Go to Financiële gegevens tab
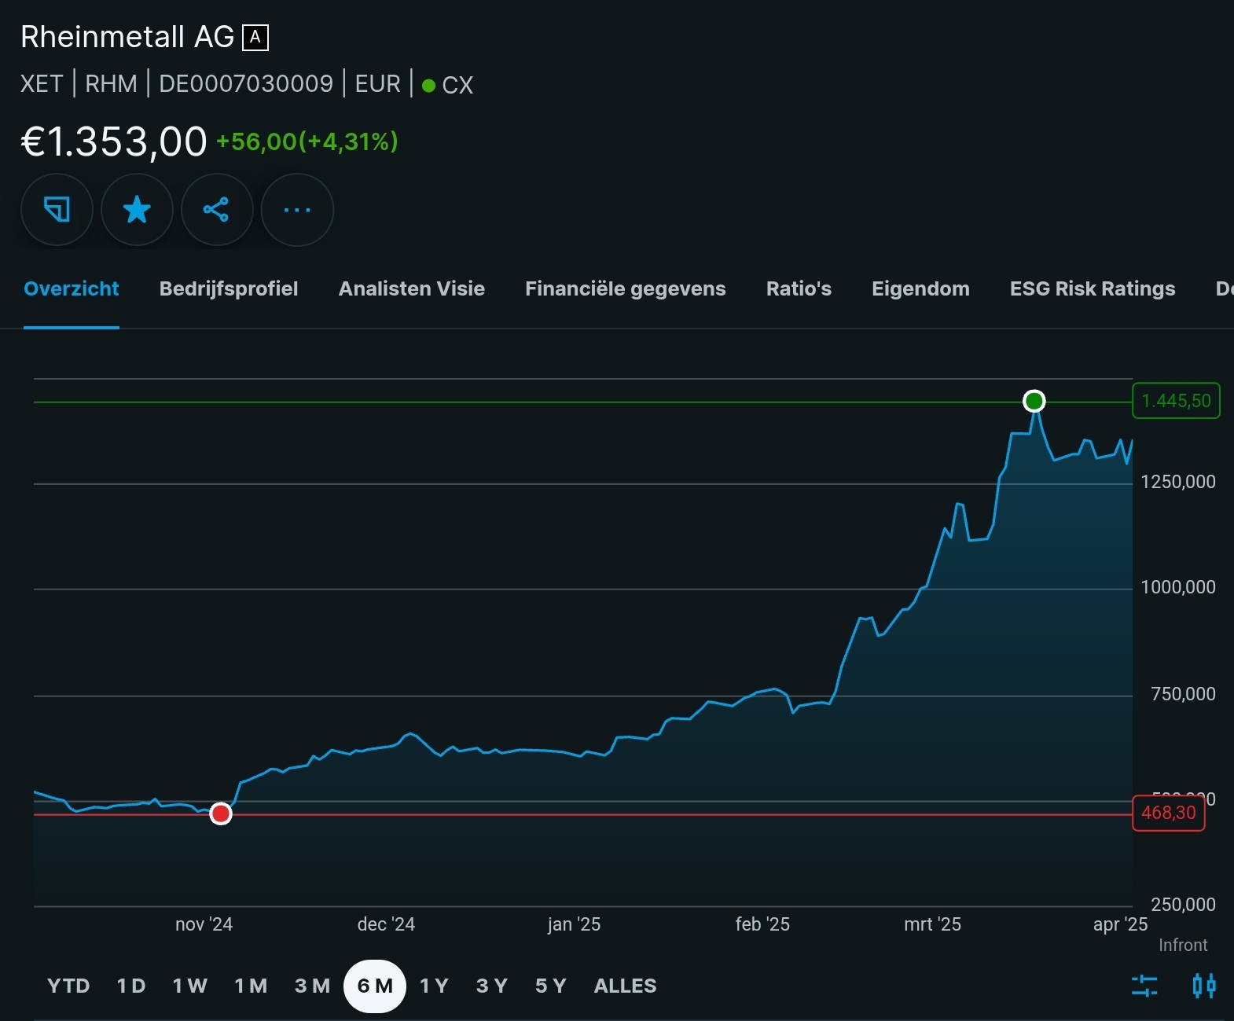 pos(625,288)
